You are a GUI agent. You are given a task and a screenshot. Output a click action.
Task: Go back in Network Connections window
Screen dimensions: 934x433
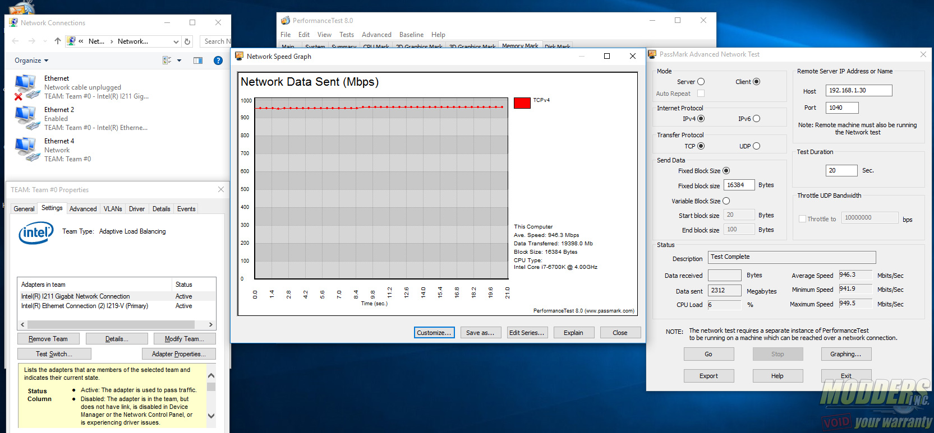coord(15,41)
